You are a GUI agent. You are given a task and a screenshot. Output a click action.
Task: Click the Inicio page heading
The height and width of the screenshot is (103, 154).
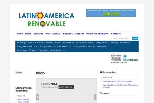point(40,73)
